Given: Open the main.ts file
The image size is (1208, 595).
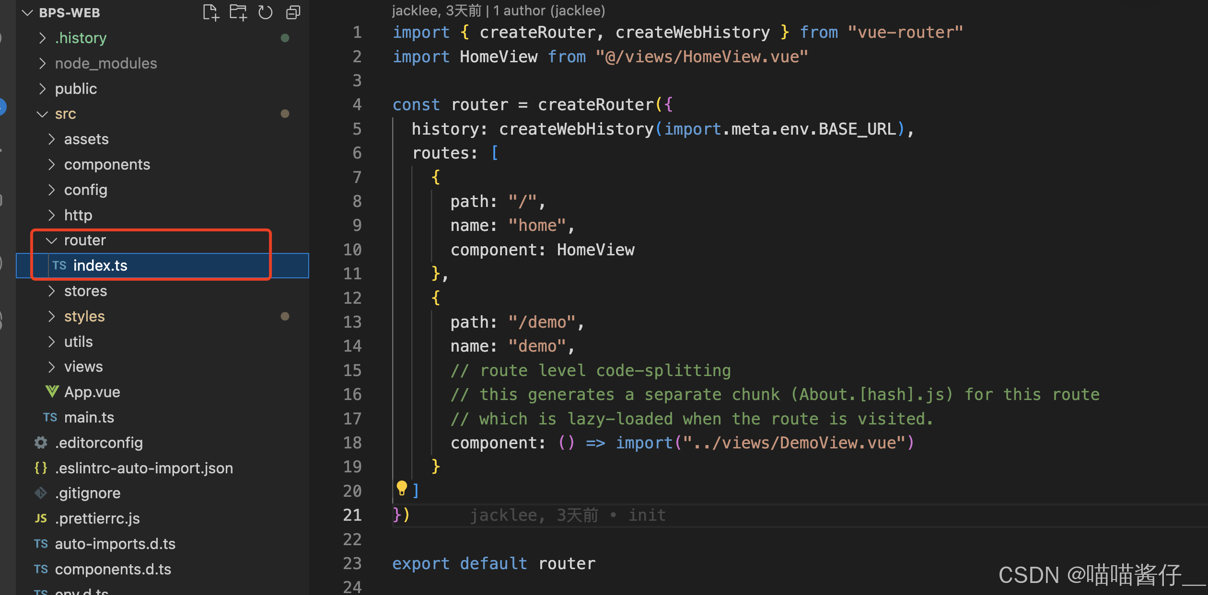Looking at the screenshot, I should click(x=89, y=417).
